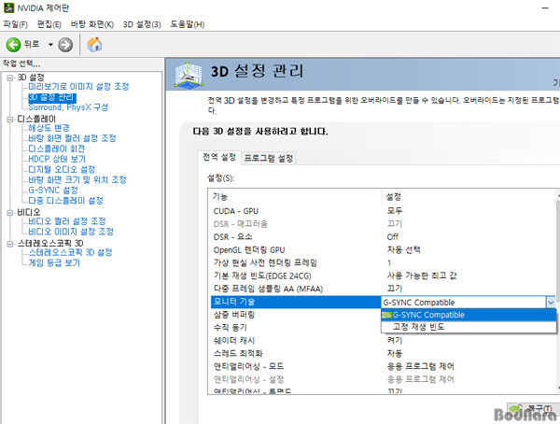Screen dimensions: 560x424
Task: Open 게임 등급 보기 page
Action: pos(54,262)
